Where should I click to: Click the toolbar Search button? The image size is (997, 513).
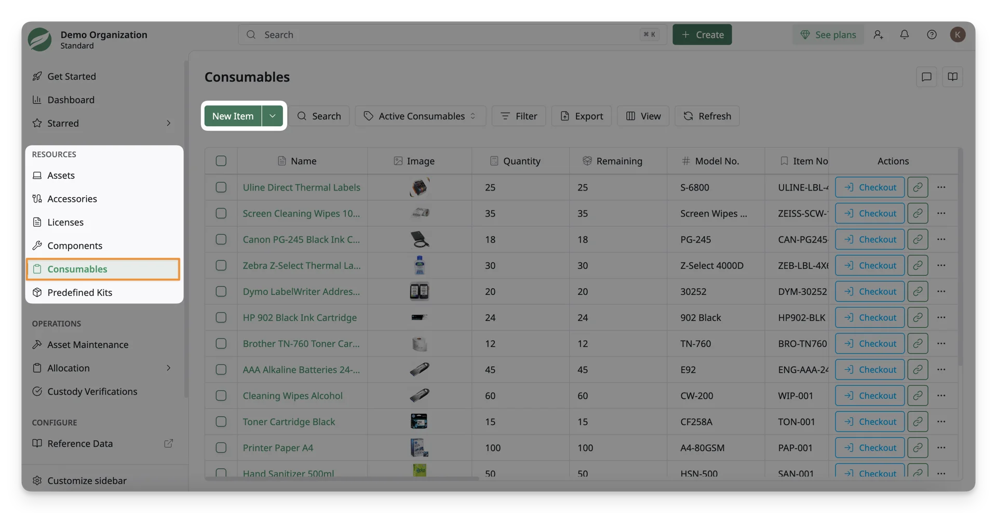click(x=319, y=116)
